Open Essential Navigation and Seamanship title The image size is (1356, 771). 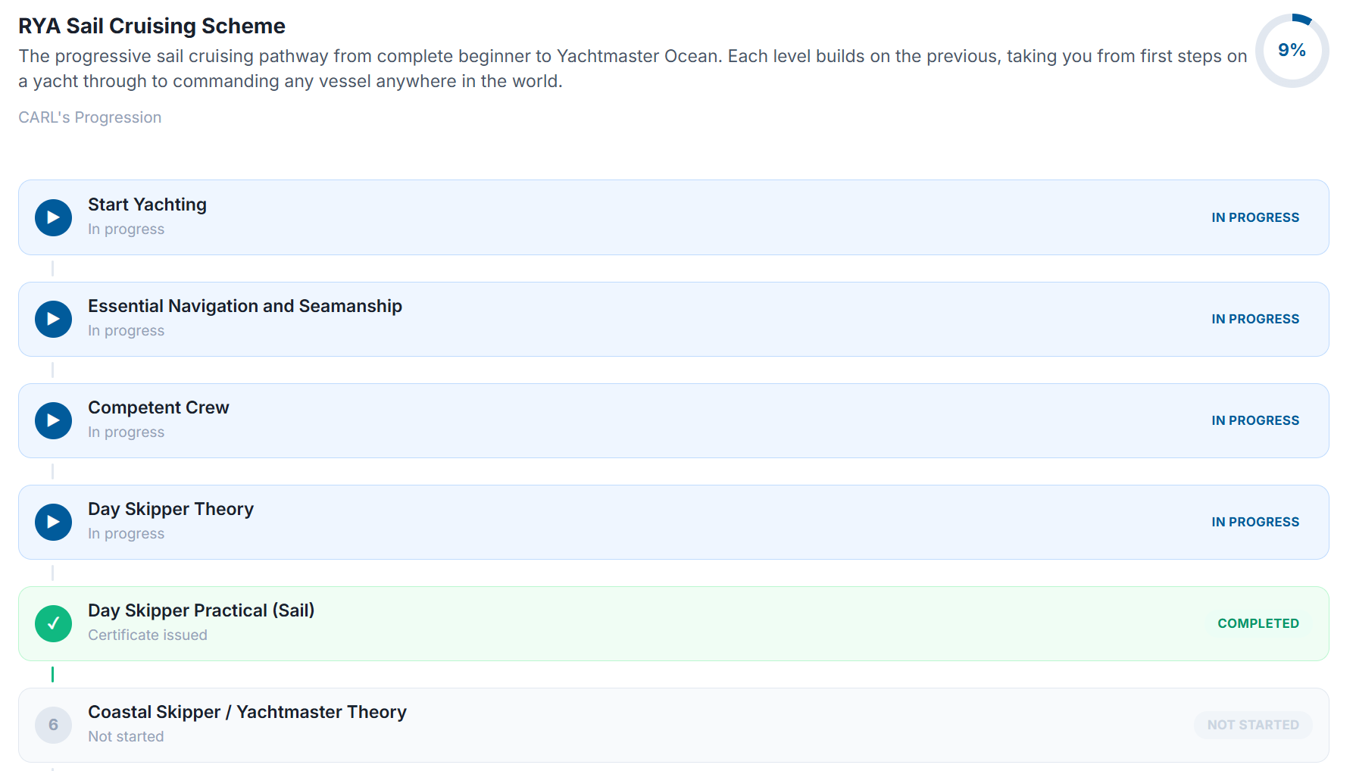tap(245, 306)
